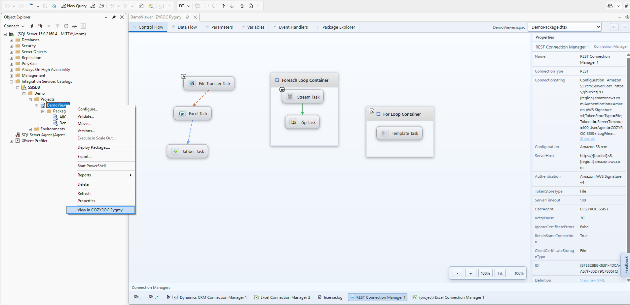Image resolution: width=630 pixels, height=305 pixels.
Task: Zoom in with the plus button
Action: click(x=471, y=273)
